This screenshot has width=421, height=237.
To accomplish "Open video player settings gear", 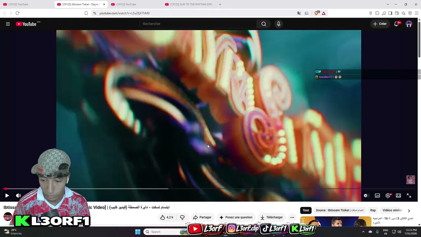I will click(388, 196).
